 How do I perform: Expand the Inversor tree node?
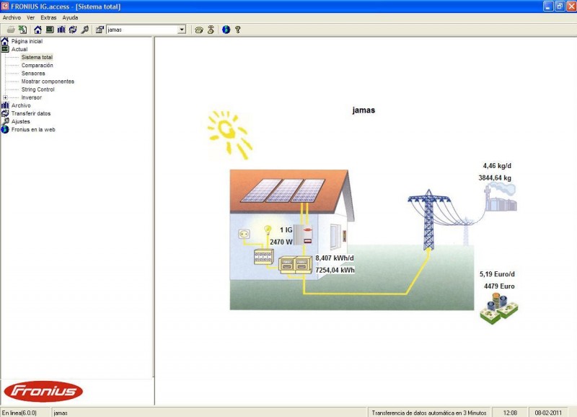click(5, 97)
